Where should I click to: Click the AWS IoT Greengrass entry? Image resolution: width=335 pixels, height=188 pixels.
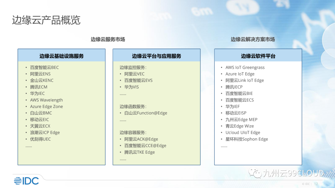245,67
